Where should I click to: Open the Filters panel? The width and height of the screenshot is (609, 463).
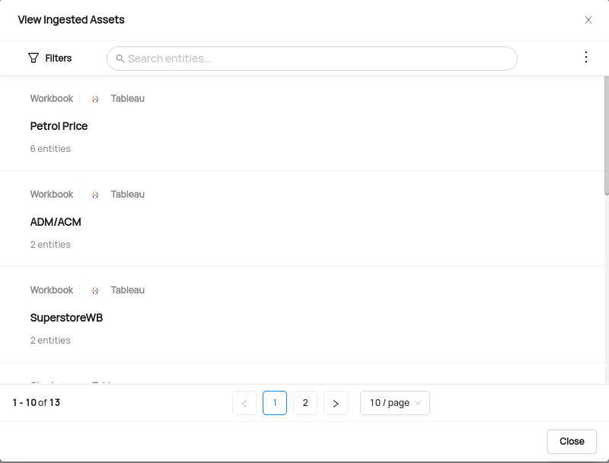[x=50, y=59]
